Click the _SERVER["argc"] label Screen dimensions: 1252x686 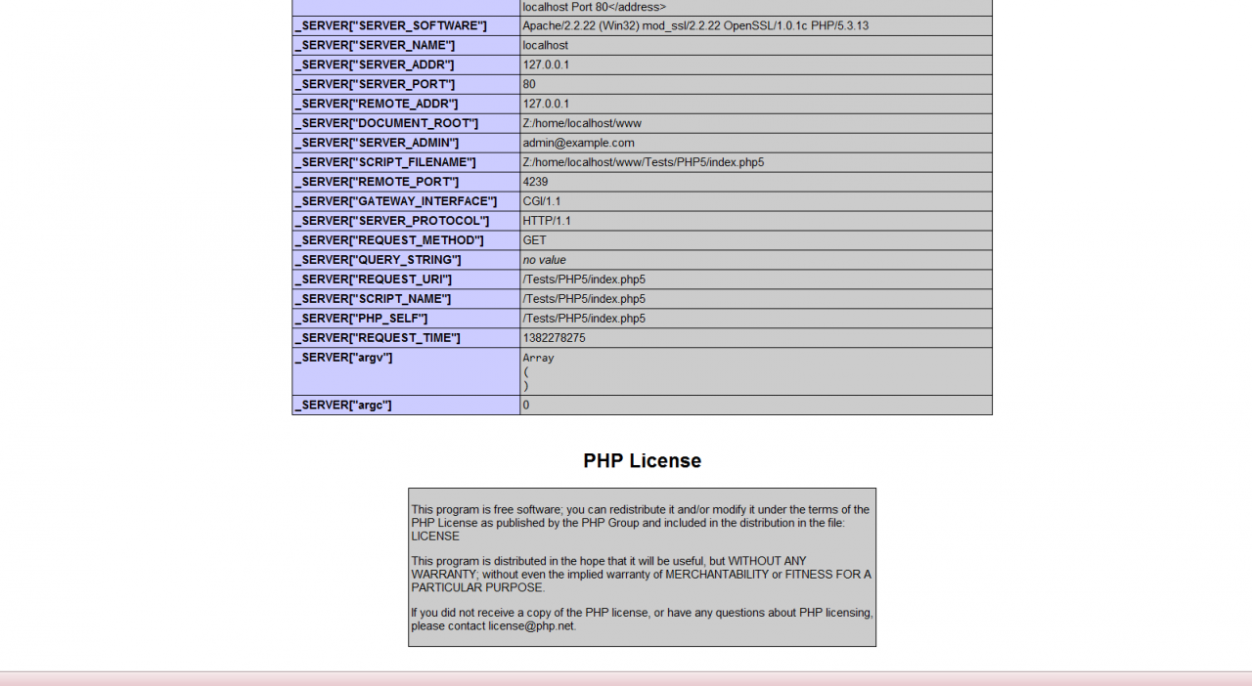(343, 405)
